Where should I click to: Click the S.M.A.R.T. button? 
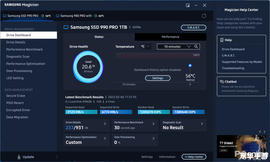point(193,28)
